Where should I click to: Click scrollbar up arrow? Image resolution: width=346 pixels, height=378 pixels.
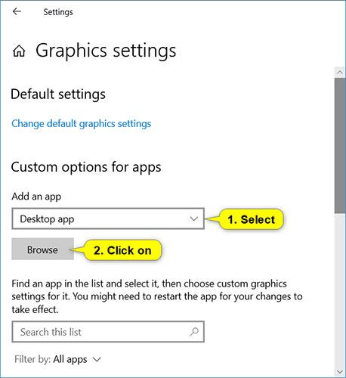click(340, 73)
